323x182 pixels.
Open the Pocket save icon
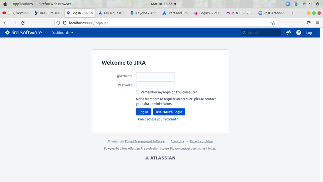308,23
